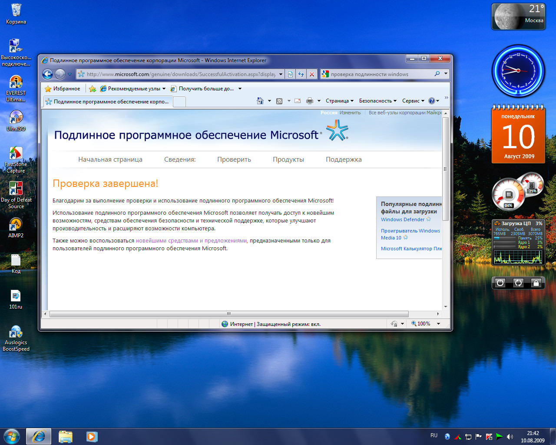Select the 'Подлинное программное обеспечение корпо...' tab

[x=108, y=102]
